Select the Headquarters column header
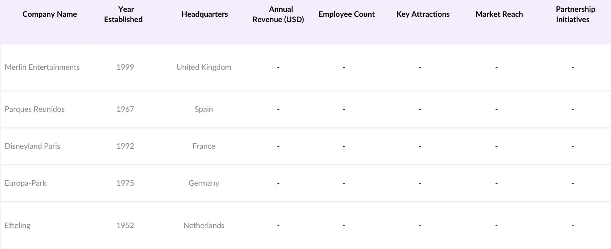 [x=204, y=14]
